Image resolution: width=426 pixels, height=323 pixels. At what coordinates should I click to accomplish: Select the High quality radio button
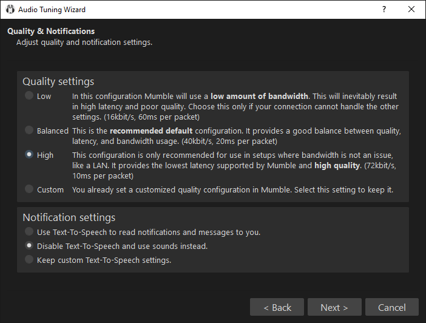[x=29, y=155]
